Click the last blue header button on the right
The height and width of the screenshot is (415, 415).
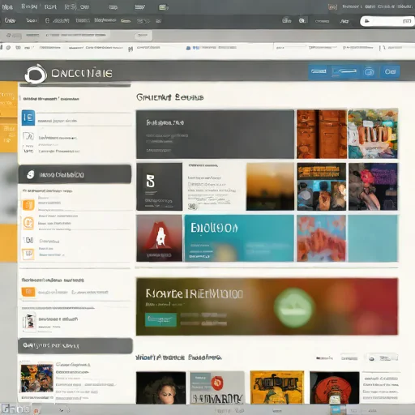click(x=390, y=72)
